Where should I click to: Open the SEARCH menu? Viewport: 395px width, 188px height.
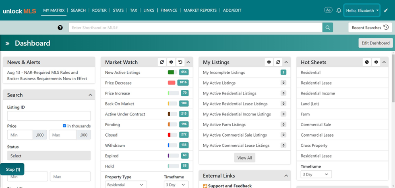(x=78, y=10)
